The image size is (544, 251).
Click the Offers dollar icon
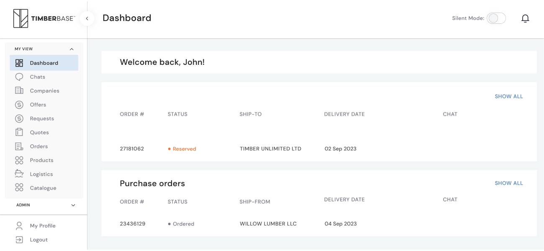click(19, 105)
